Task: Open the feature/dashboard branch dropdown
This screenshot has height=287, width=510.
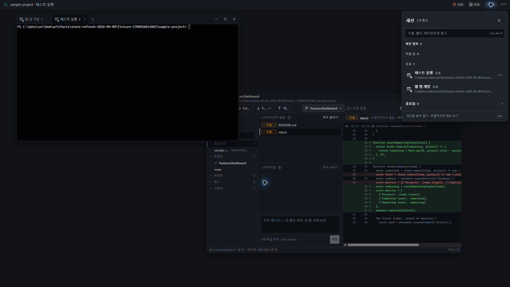Action: tap(323, 108)
